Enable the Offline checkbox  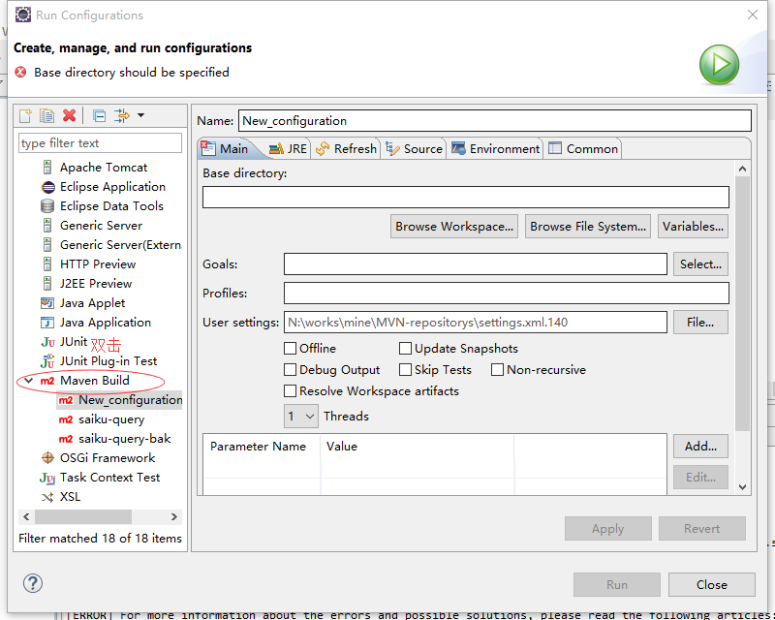[x=290, y=349]
